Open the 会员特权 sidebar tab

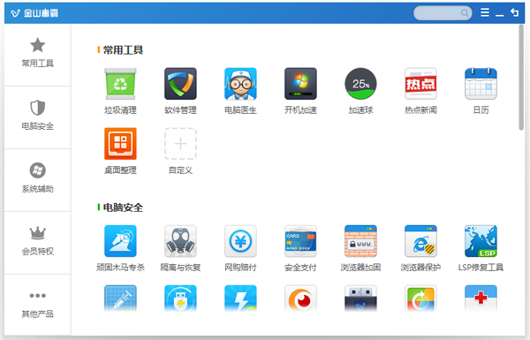[37, 243]
